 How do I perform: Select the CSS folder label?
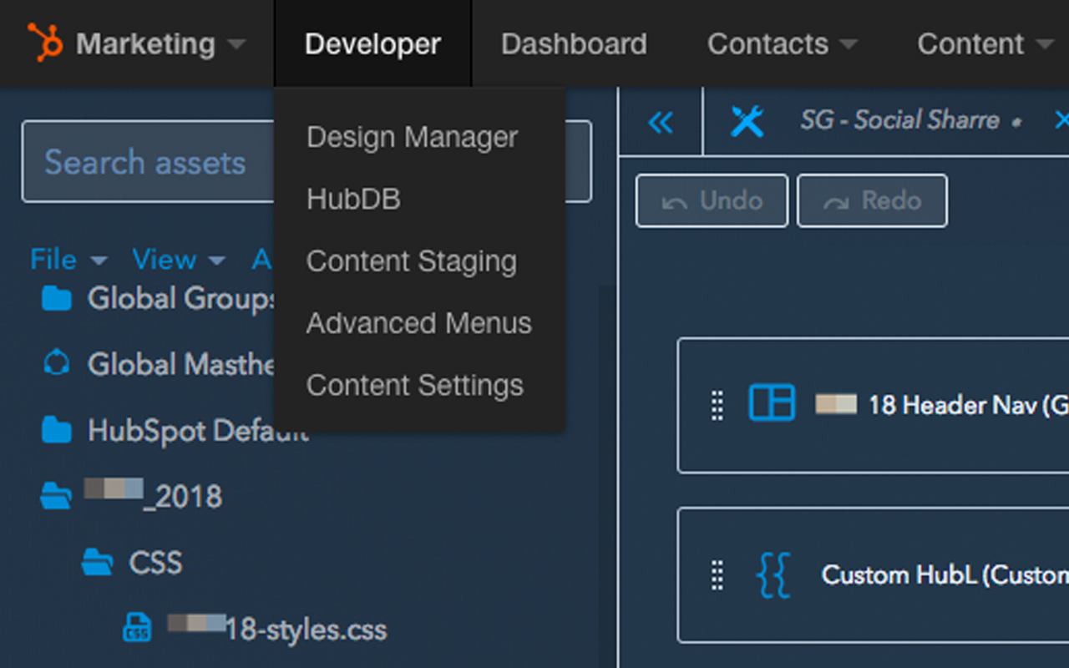tap(155, 563)
